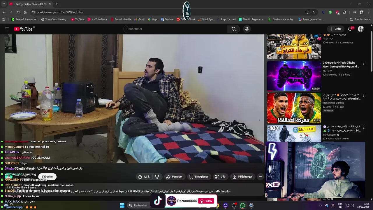Click the YouTube logo
This screenshot has width=373, height=210.
click(23, 29)
